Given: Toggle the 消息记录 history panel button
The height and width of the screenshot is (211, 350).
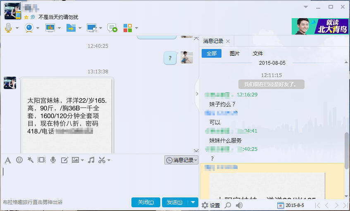Looking at the screenshot, I should click(x=181, y=160).
